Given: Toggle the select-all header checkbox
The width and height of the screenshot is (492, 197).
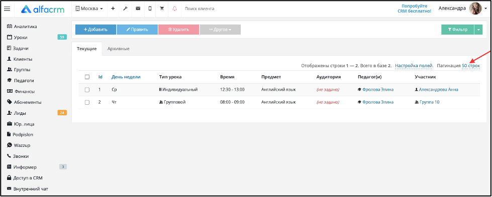Looking at the screenshot, I should pos(87,77).
